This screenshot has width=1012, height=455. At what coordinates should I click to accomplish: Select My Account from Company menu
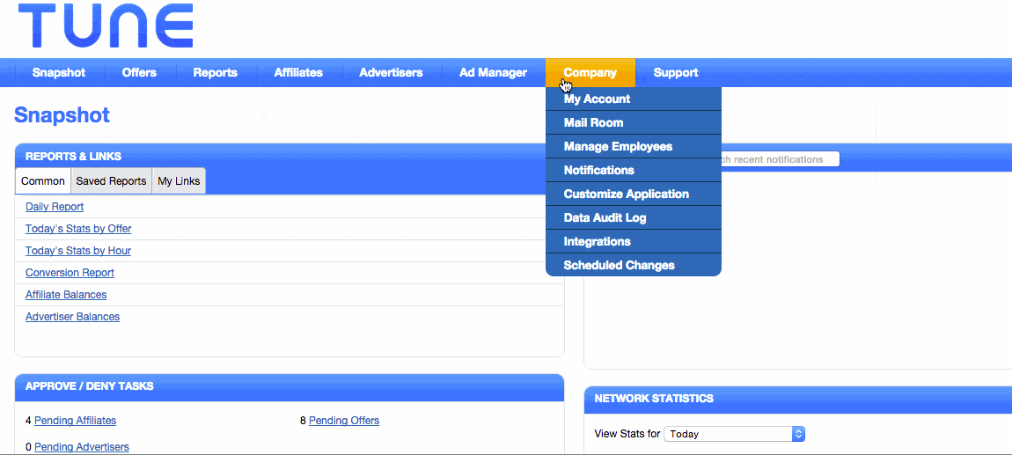click(x=597, y=99)
